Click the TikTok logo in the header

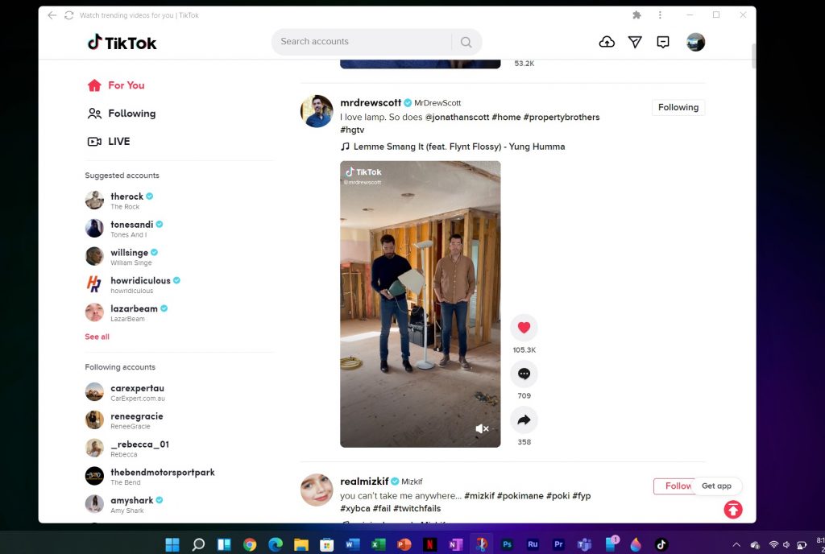(122, 42)
